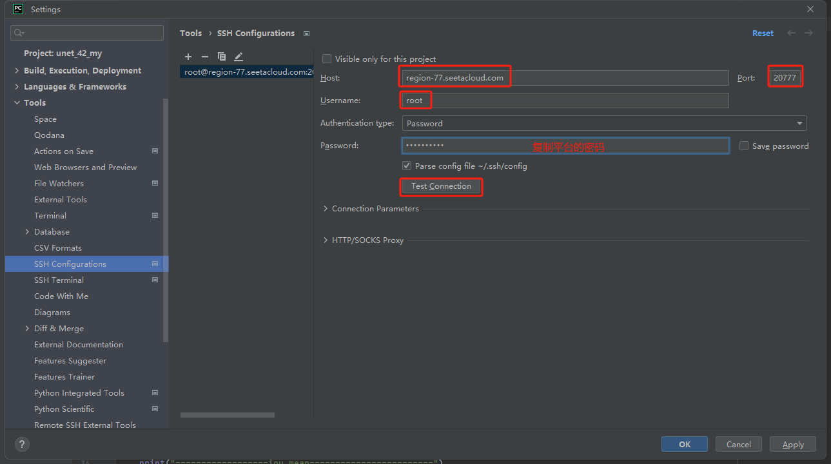
Task: Select root@region-77.seetacloud.com configuration entry
Action: (246, 72)
